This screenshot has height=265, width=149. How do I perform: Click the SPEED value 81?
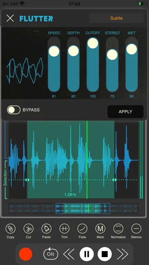click(x=54, y=96)
